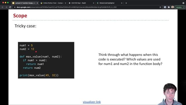Click the 'if num1 > num2:' code line
This screenshot has width=186, height=105.
35,60
